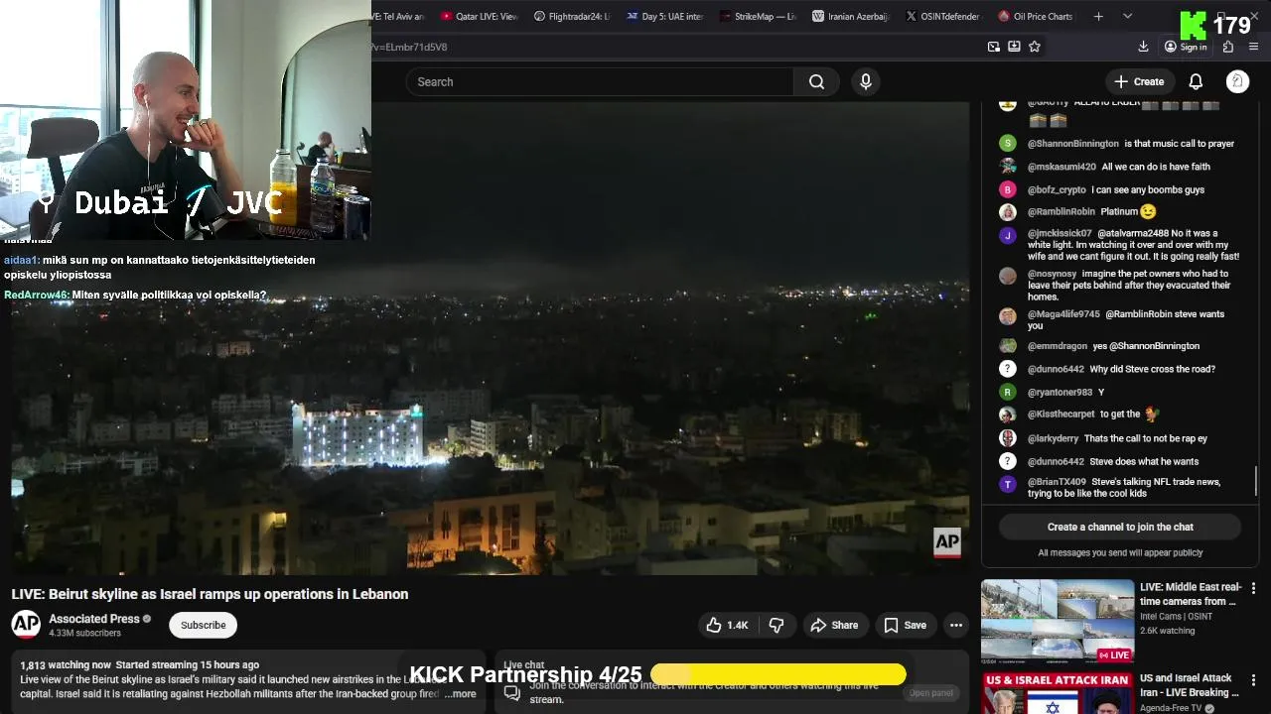
Task: Open Middle East real-time cameras thumbnail
Action: pos(1058,622)
